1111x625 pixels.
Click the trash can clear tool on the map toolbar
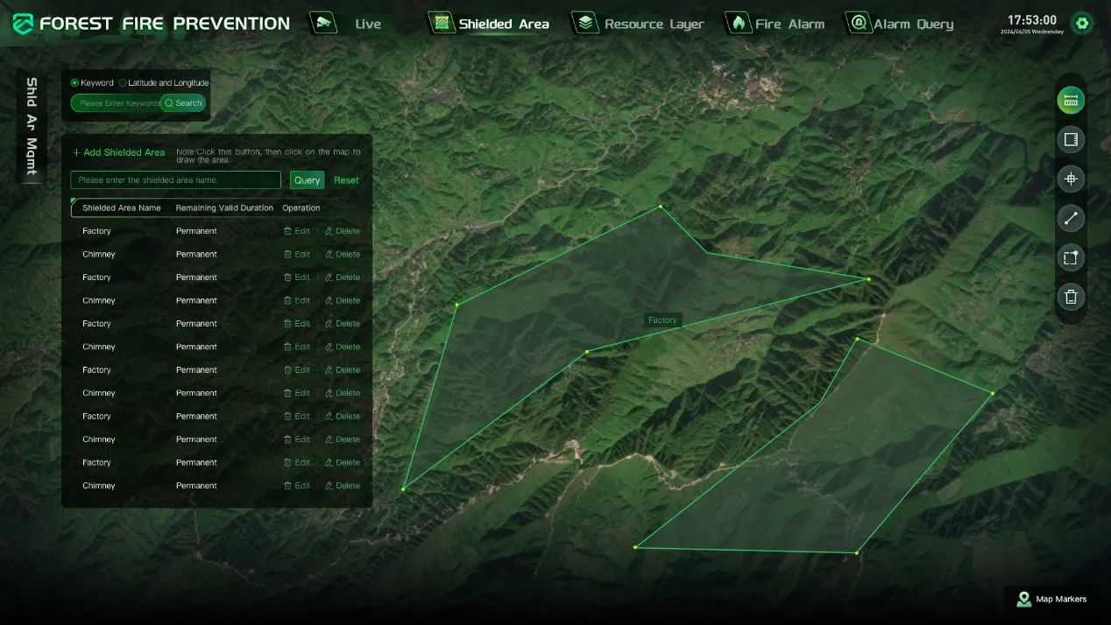coord(1070,297)
